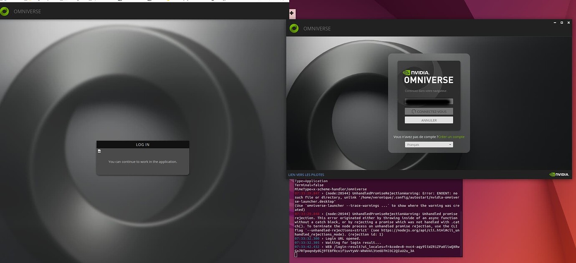Click the credential input field on the login card
The height and width of the screenshot is (263, 576).
[x=429, y=101]
